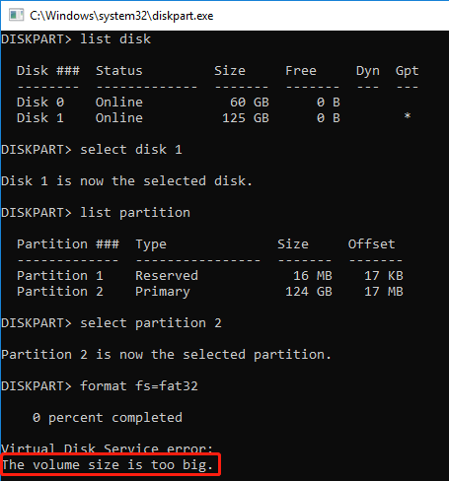Viewport: 449px width, 481px height.
Task: Click the Status column header
Action: pyautogui.click(x=119, y=71)
